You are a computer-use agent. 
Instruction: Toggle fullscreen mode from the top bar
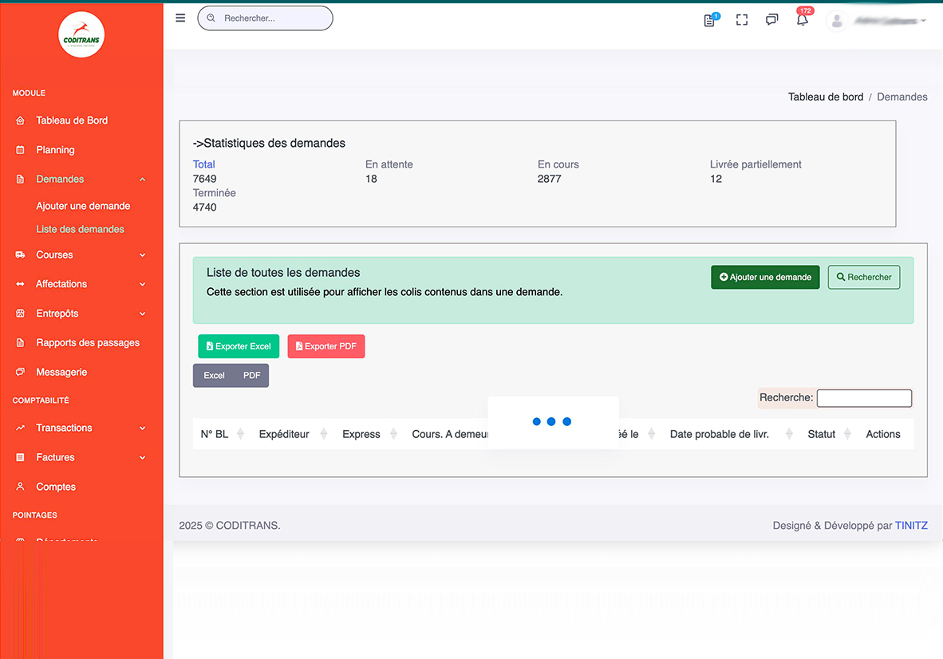tap(741, 20)
